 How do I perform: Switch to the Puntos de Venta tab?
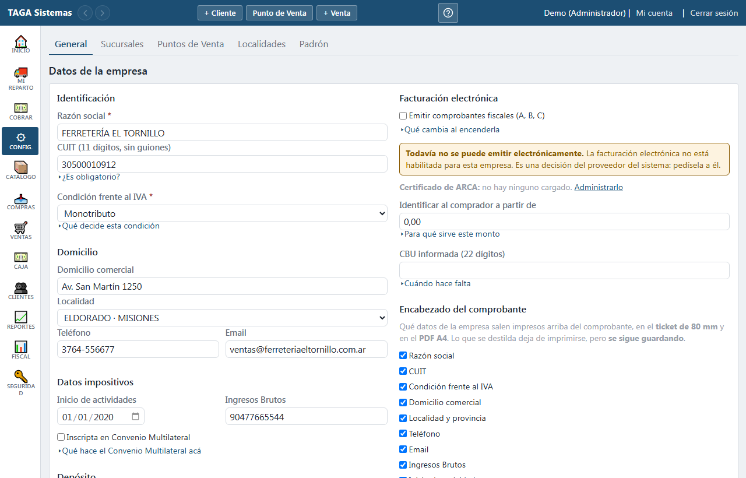coord(191,44)
